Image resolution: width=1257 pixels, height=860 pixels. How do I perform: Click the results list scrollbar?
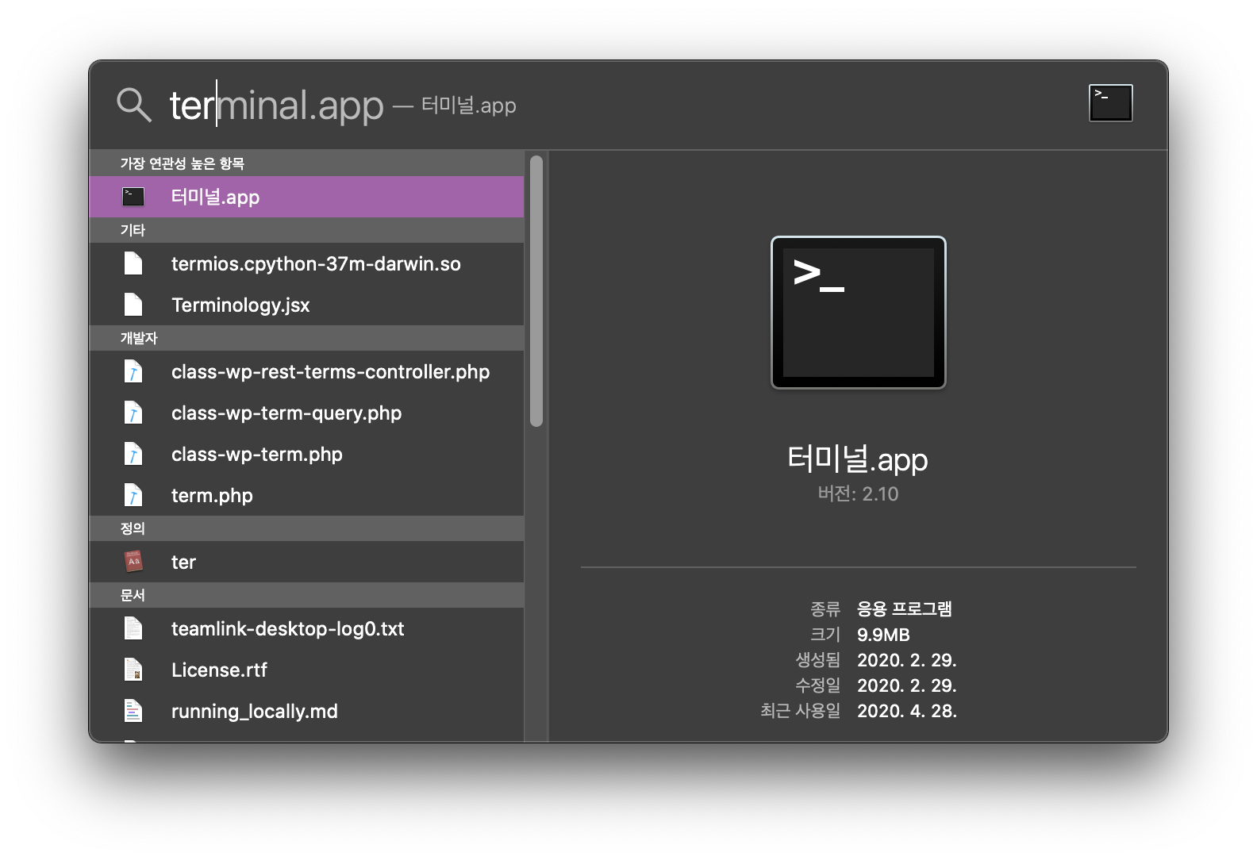pos(536,291)
